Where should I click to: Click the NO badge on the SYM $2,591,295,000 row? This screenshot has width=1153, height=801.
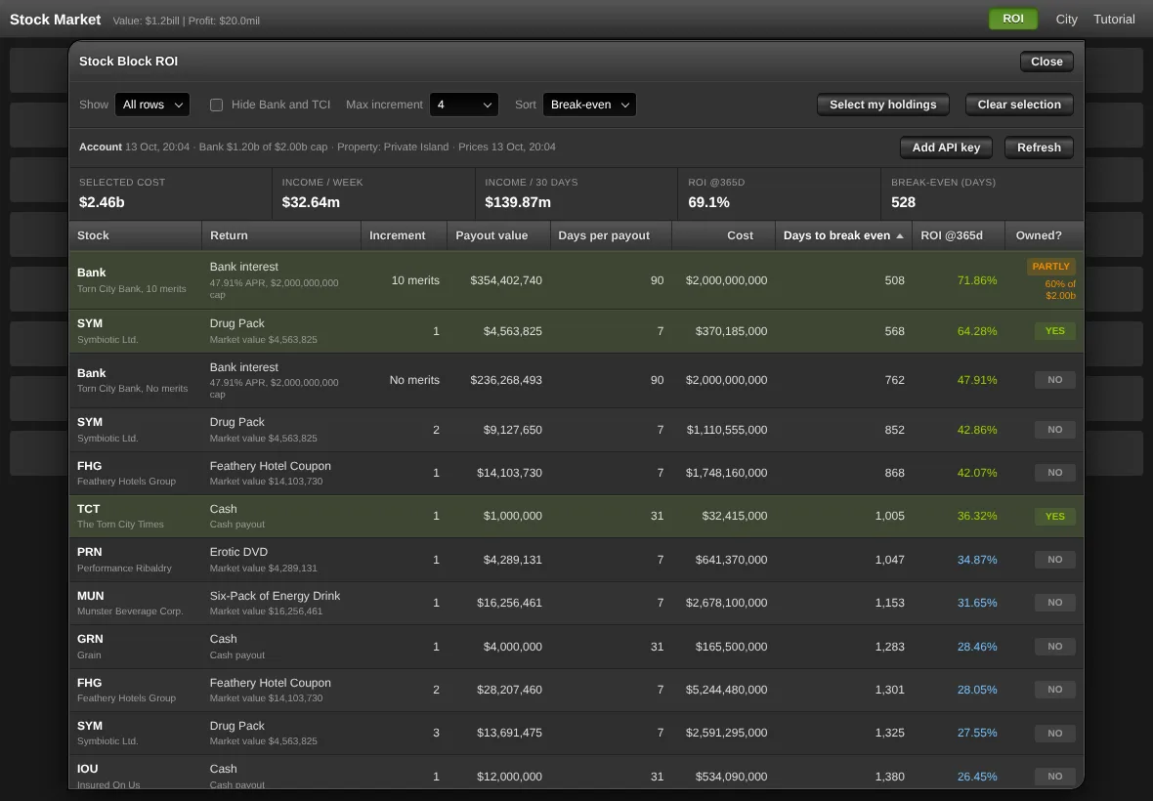coord(1054,734)
